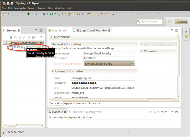Image resolution: width=190 pixels, height=137 pixels.
Task: Click the Server name field
Action: coord(109,54)
